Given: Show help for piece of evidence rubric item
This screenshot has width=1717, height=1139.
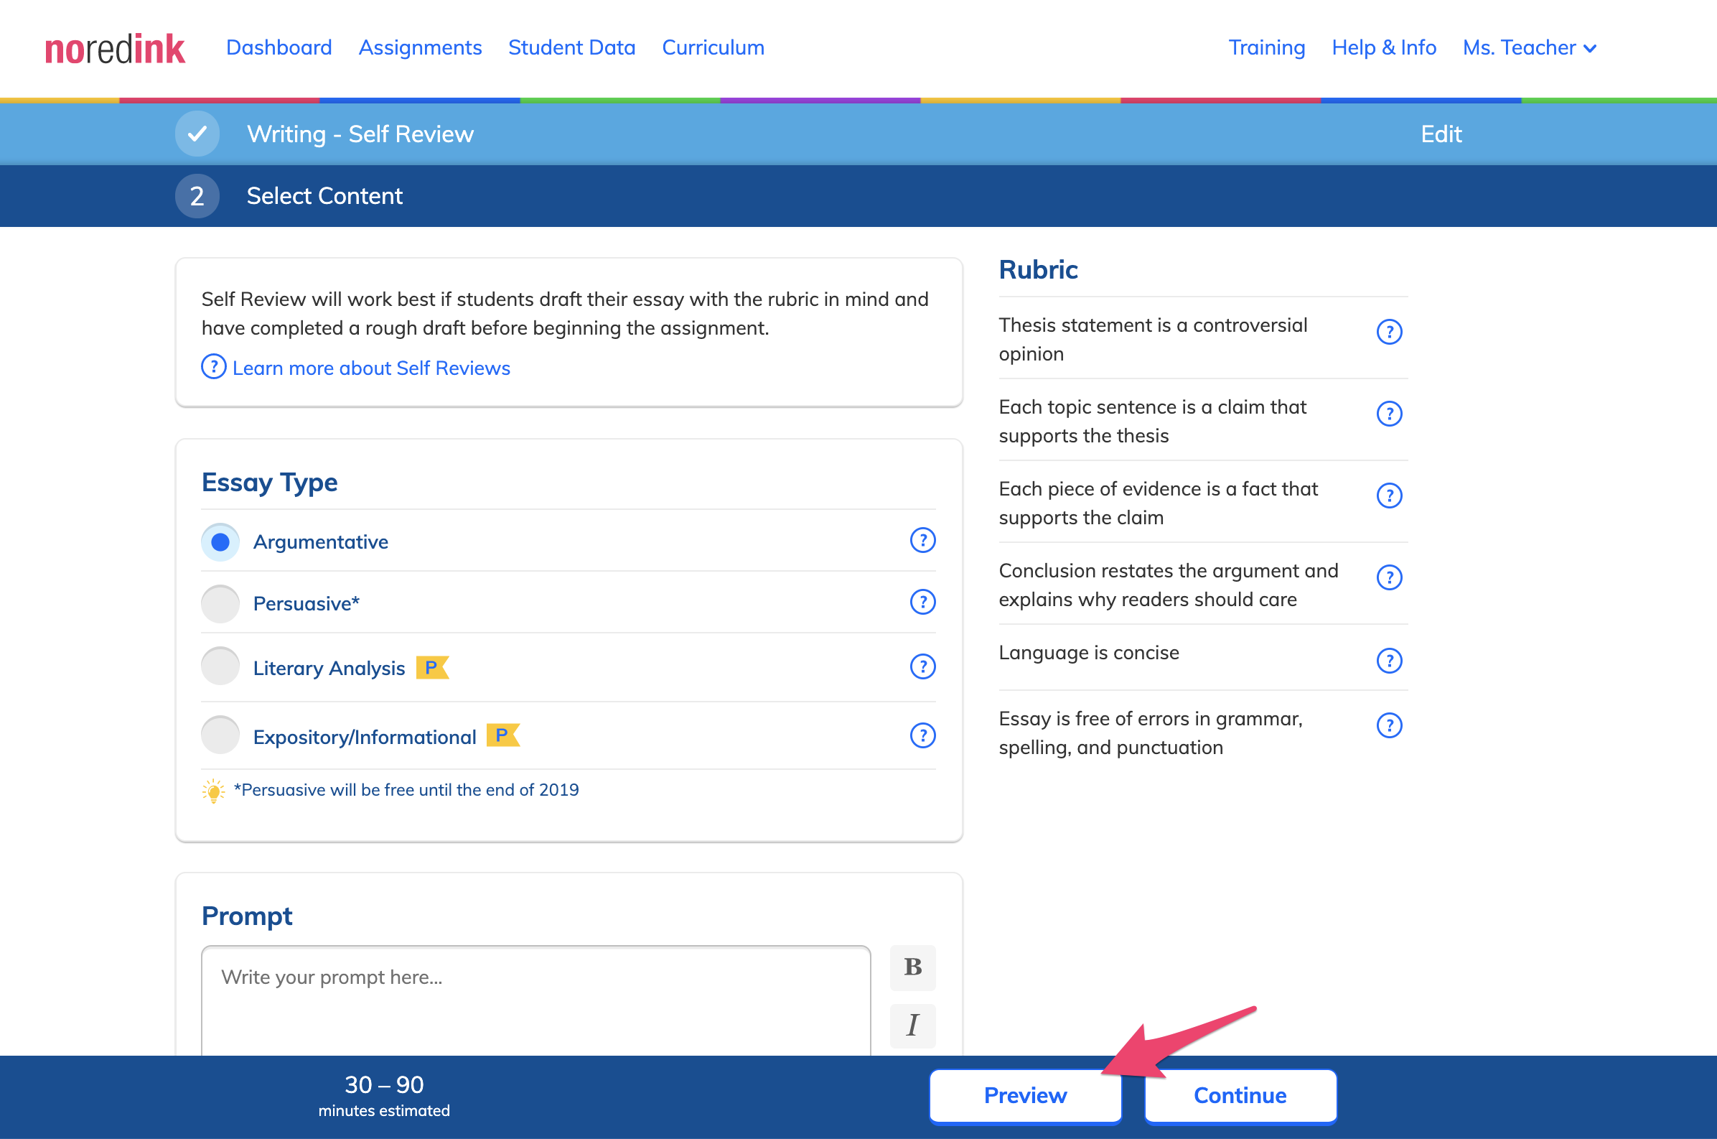Looking at the screenshot, I should 1389,496.
